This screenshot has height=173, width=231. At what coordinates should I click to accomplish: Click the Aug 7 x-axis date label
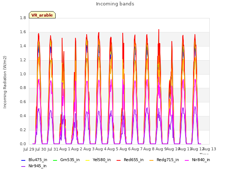pos(137,149)
